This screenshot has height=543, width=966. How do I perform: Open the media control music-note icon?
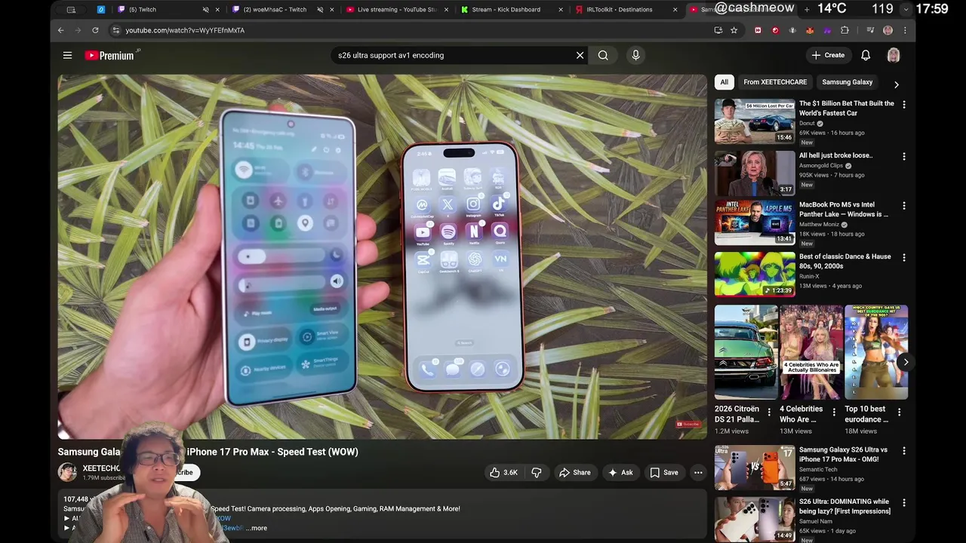pos(870,30)
